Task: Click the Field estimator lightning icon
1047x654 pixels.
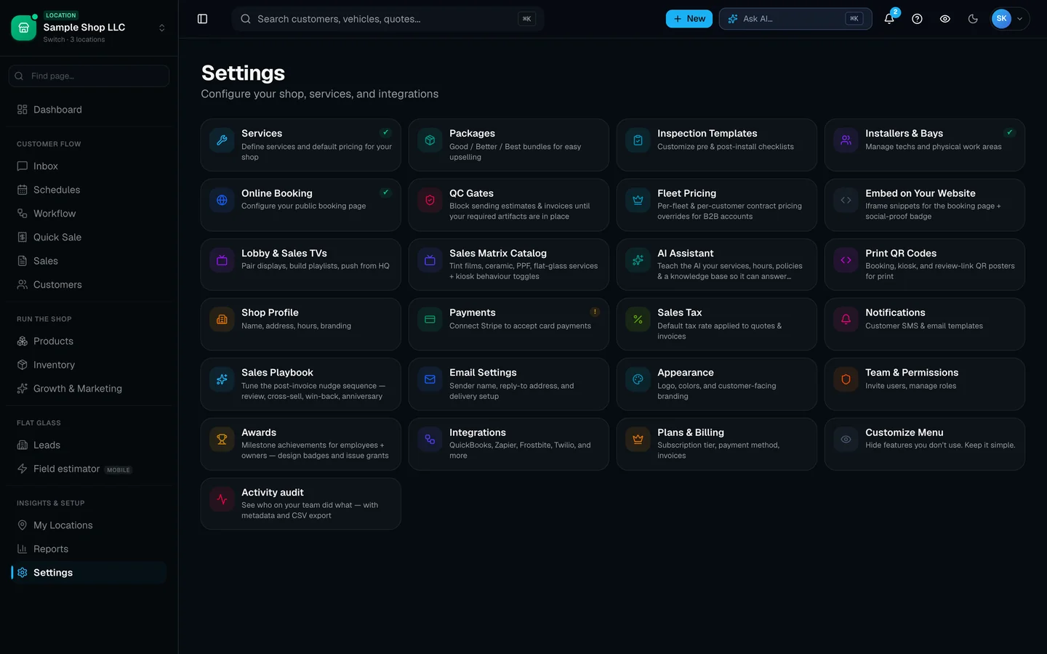Action: pos(23,469)
